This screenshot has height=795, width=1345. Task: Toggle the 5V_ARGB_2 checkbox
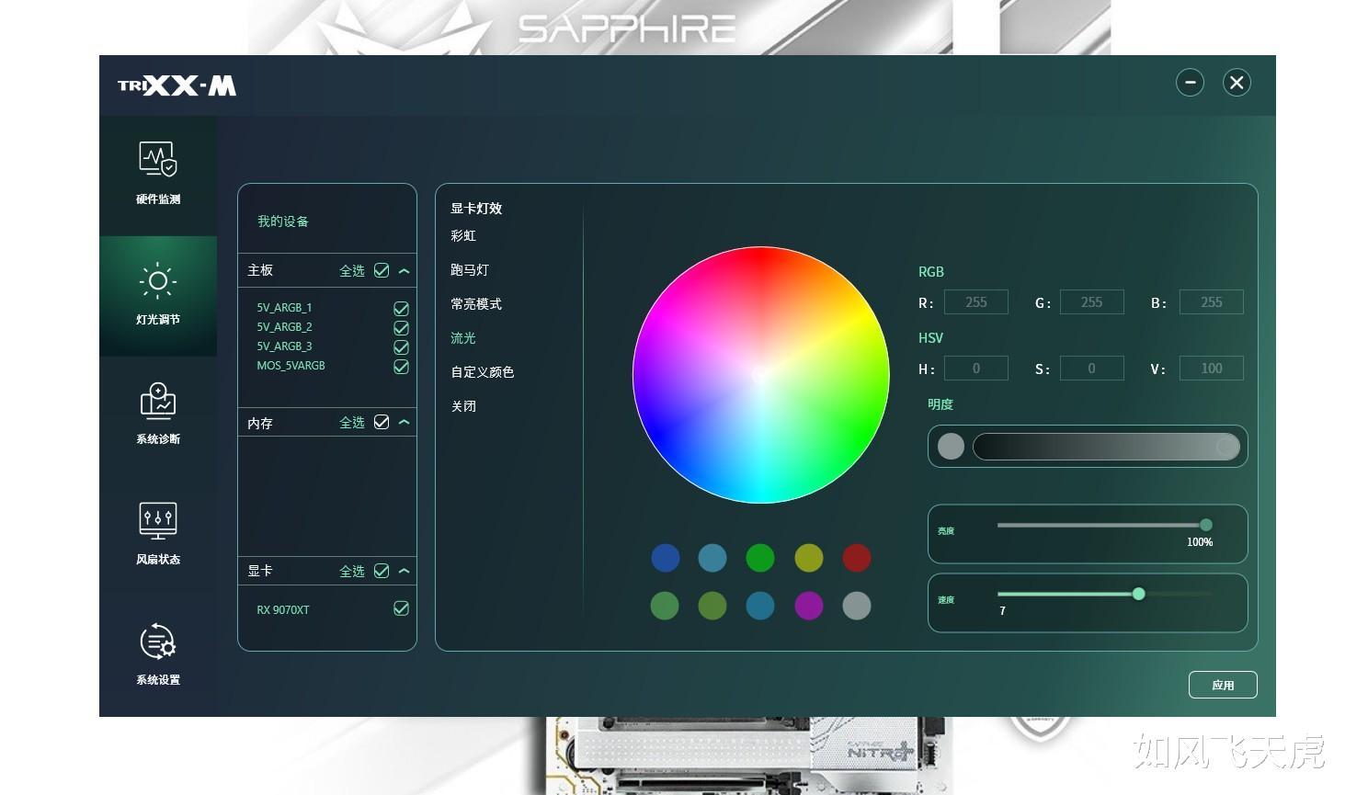tap(401, 328)
